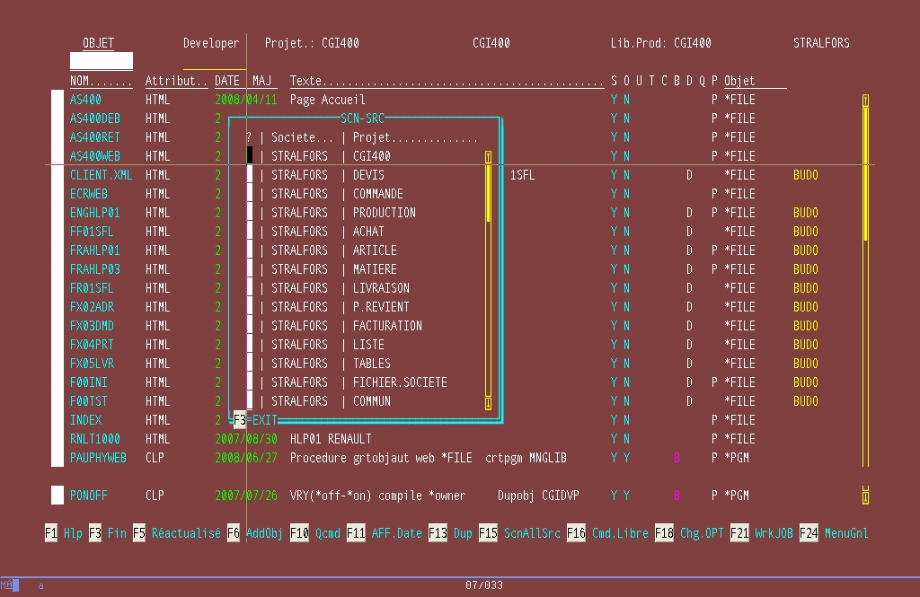Viewport: 920px width, 597px height.
Task: Select option field beside STRALFORS COMMUN
Action: (250, 401)
